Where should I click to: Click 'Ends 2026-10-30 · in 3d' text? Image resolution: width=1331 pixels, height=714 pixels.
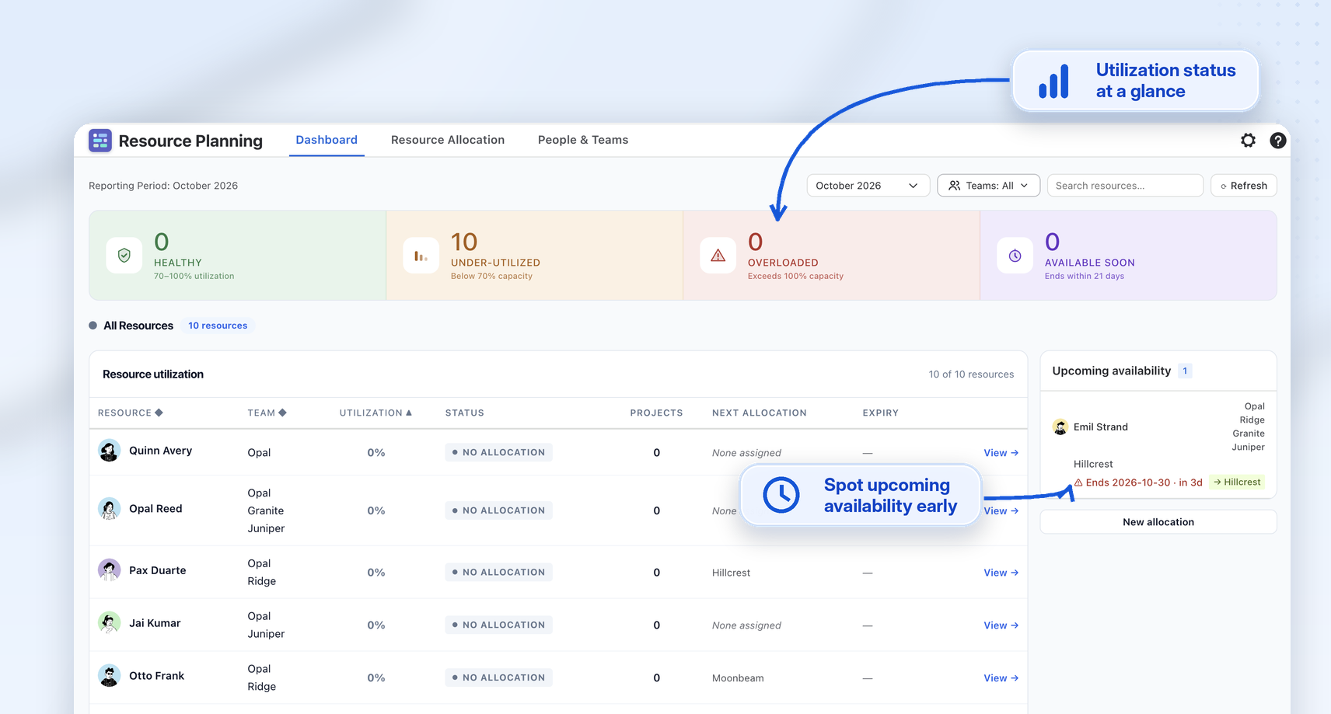point(1144,482)
